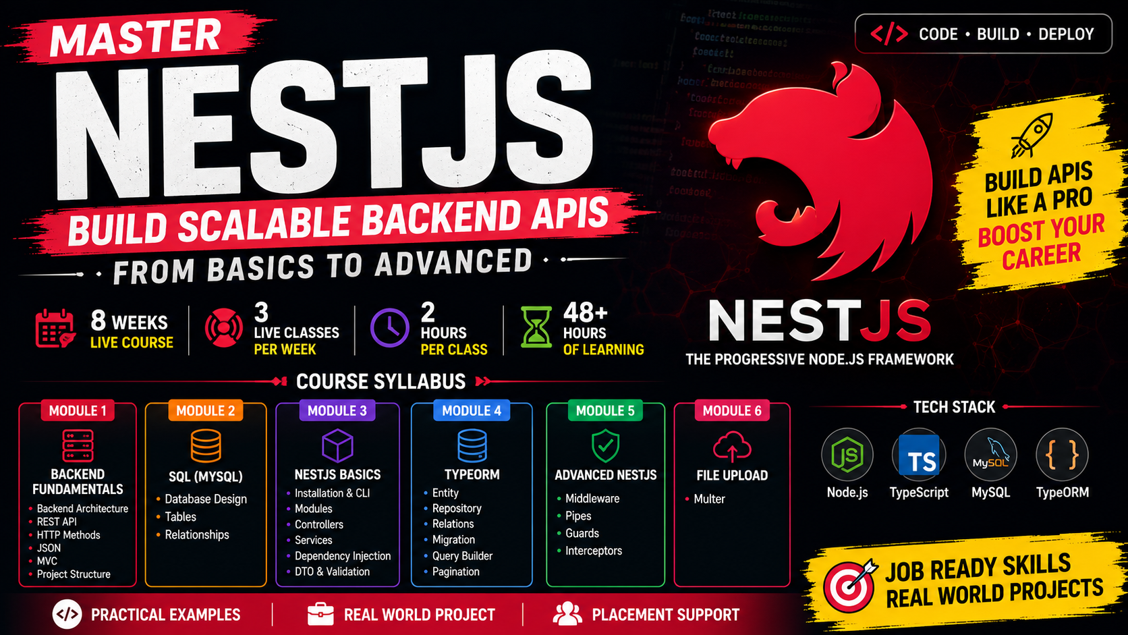Click the Controllers bullet
Screen dimensions: 1128x635
click(x=319, y=524)
